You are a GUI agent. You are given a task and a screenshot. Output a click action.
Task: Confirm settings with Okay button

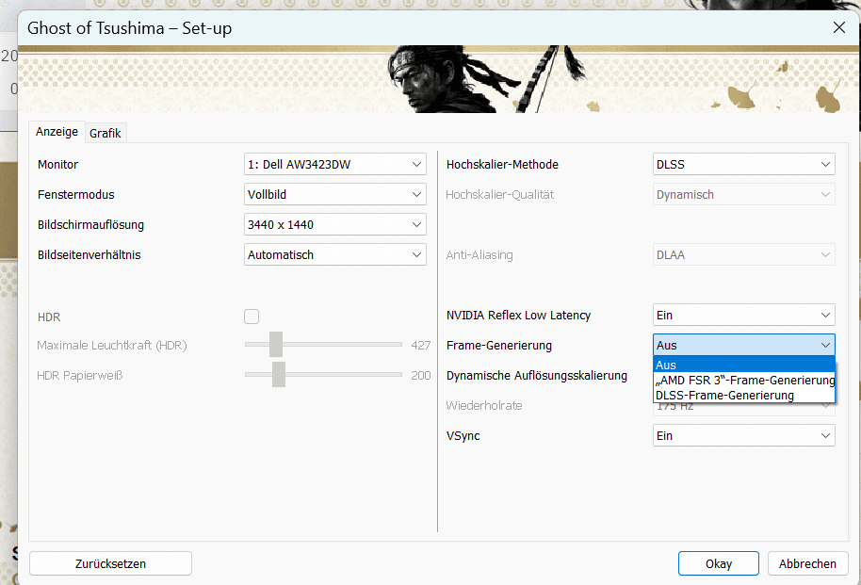click(718, 563)
